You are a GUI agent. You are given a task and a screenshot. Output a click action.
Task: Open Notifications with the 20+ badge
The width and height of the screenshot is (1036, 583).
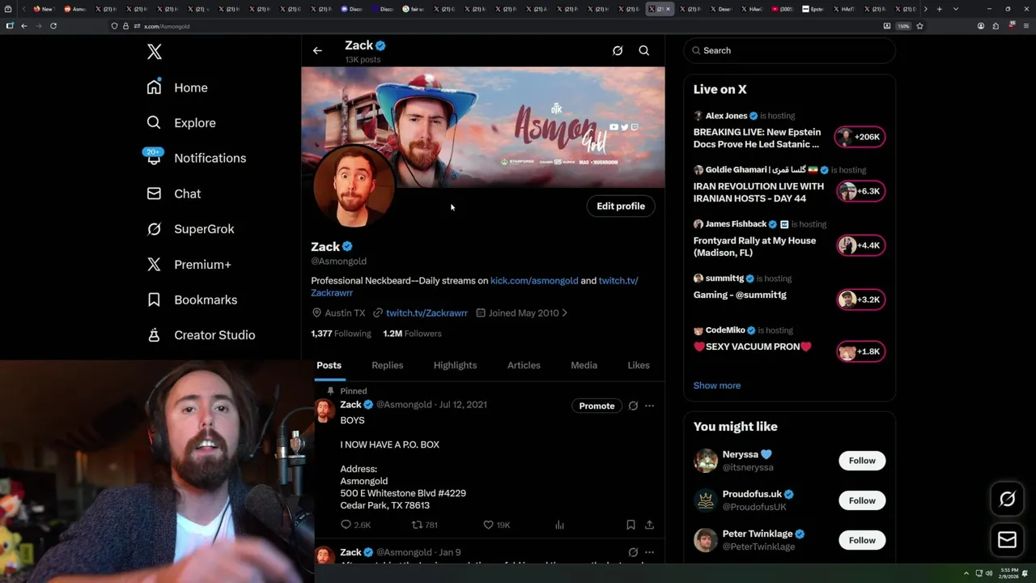196,158
